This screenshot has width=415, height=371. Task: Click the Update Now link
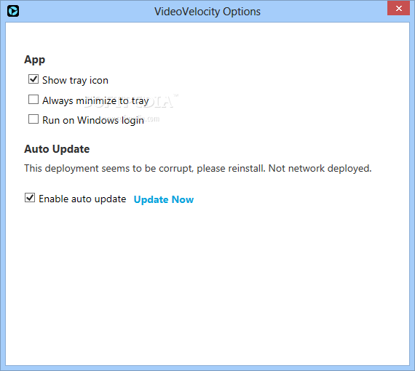pos(164,199)
